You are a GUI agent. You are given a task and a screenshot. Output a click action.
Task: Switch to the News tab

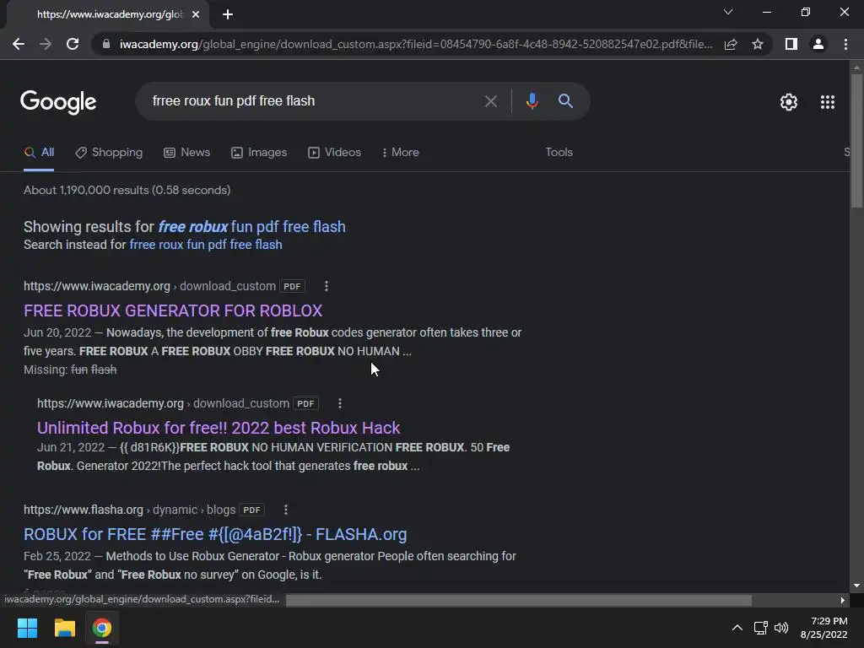tap(186, 153)
